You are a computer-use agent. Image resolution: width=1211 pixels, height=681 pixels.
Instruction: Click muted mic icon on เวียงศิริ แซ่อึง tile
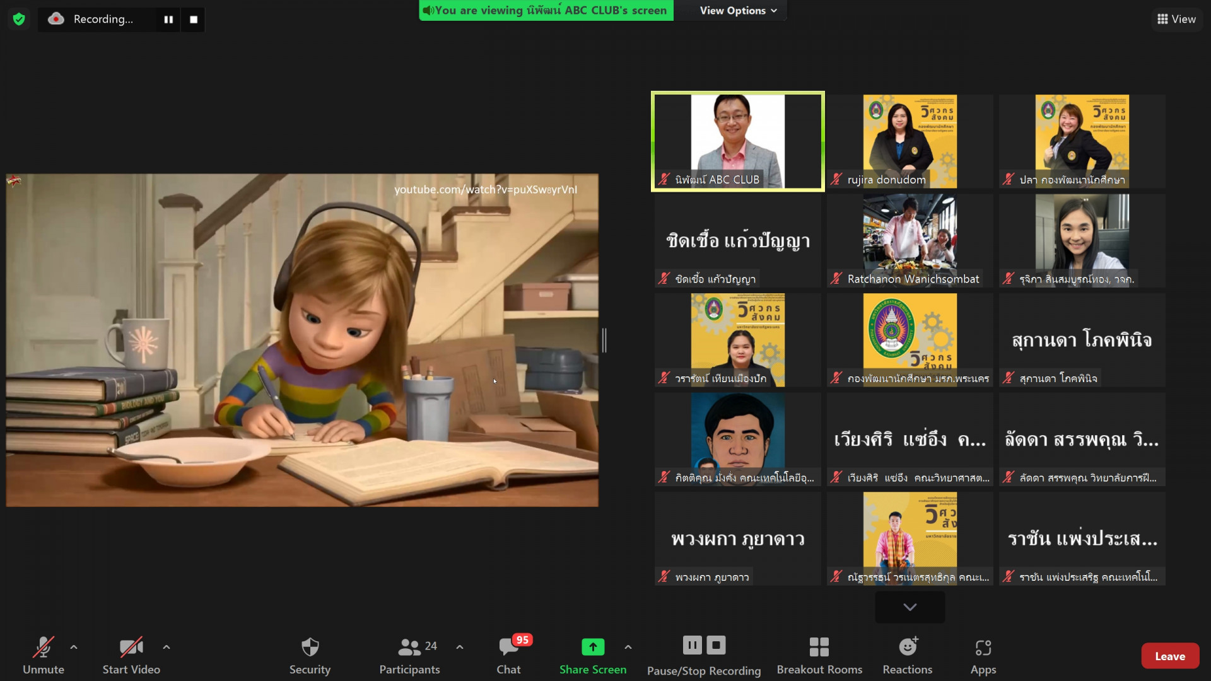pos(836,478)
